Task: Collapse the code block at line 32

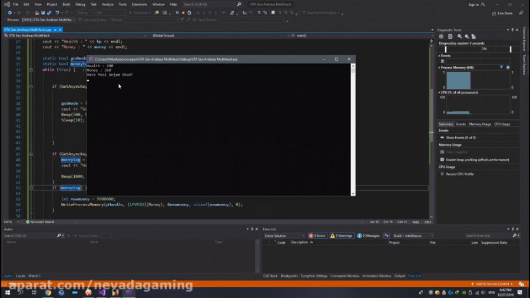Action: 31,69
